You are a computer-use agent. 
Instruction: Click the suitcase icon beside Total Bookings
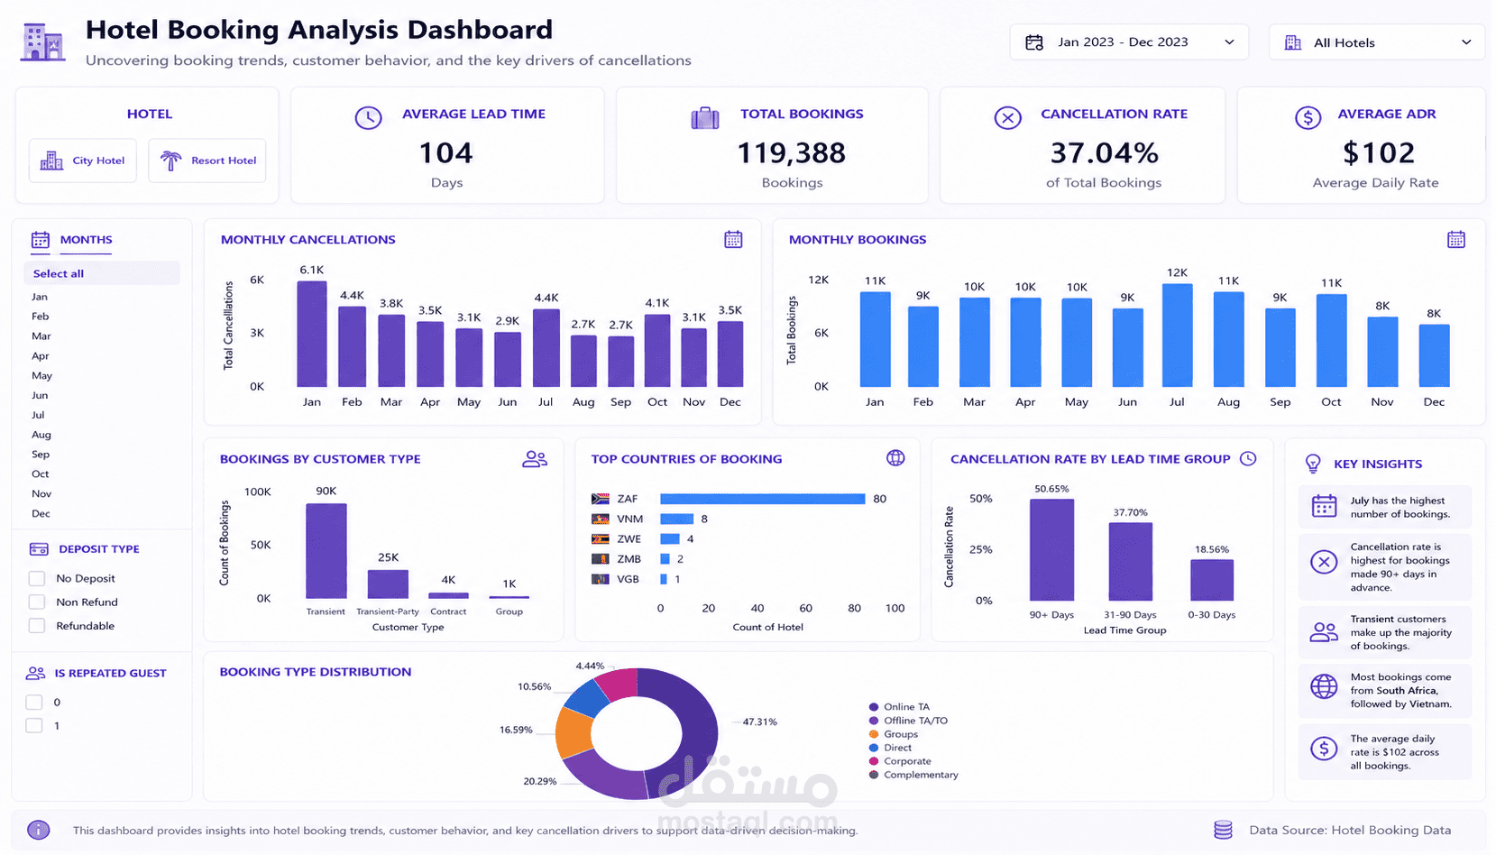click(x=705, y=118)
